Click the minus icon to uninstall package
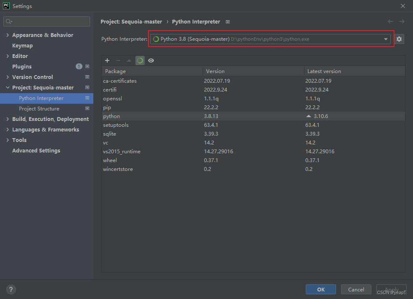 [x=118, y=60]
